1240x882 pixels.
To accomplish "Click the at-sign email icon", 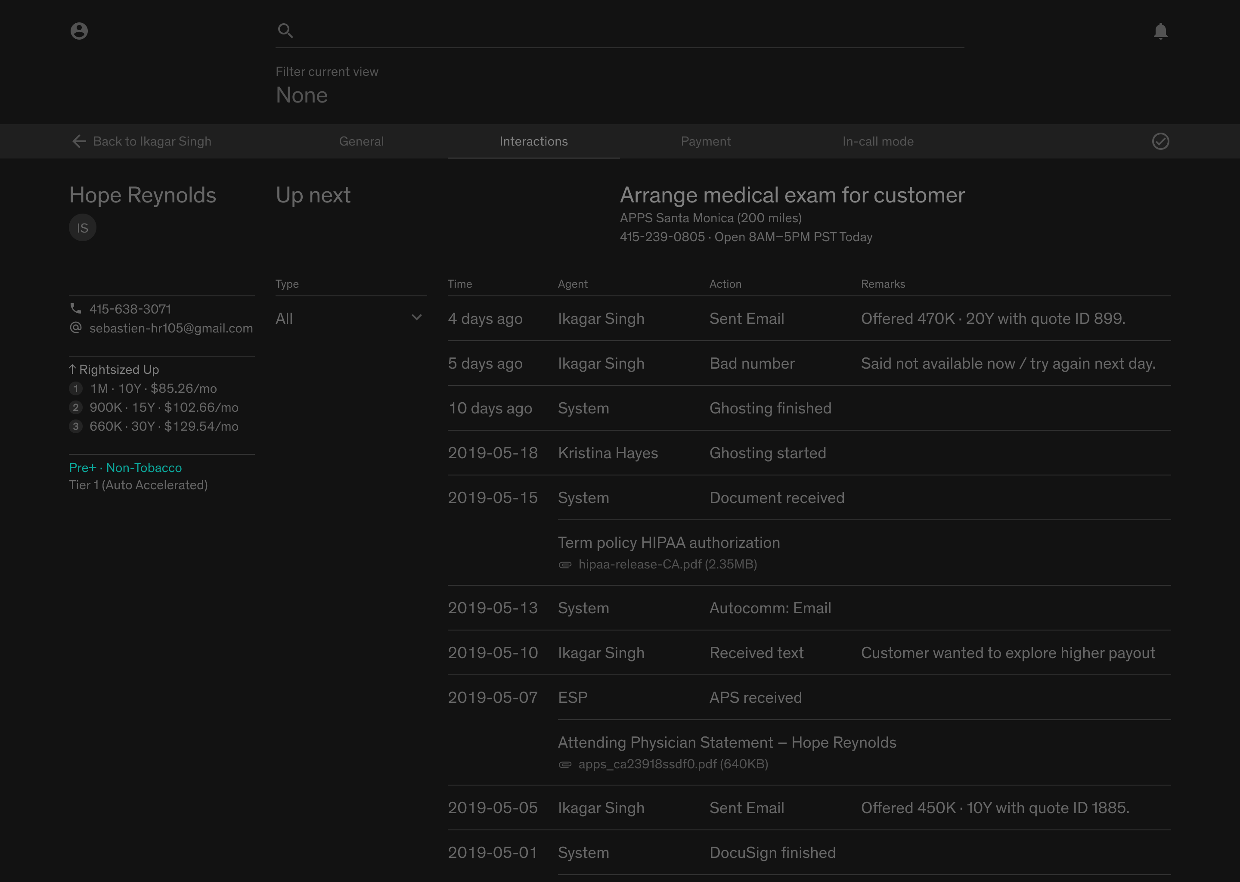I will click(76, 327).
